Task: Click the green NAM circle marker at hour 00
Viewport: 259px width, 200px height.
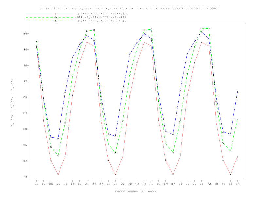Action: (x=37, y=41)
